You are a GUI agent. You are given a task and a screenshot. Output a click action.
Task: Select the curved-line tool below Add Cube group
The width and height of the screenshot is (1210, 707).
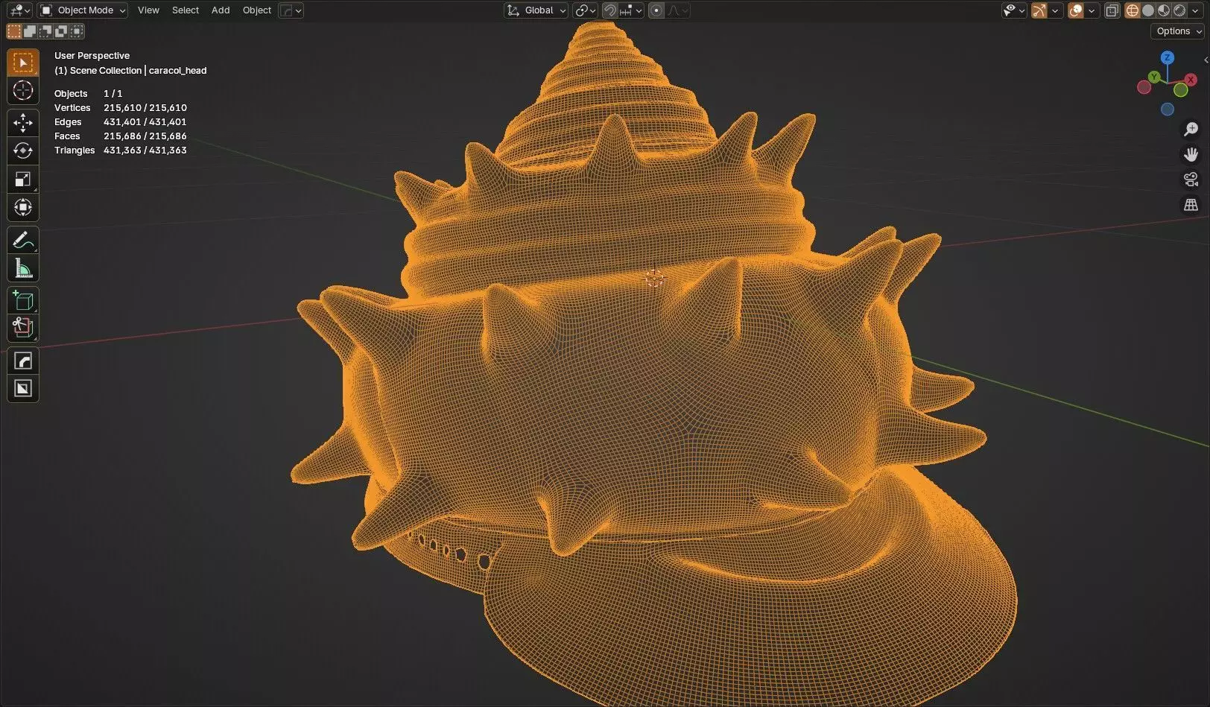(x=23, y=361)
